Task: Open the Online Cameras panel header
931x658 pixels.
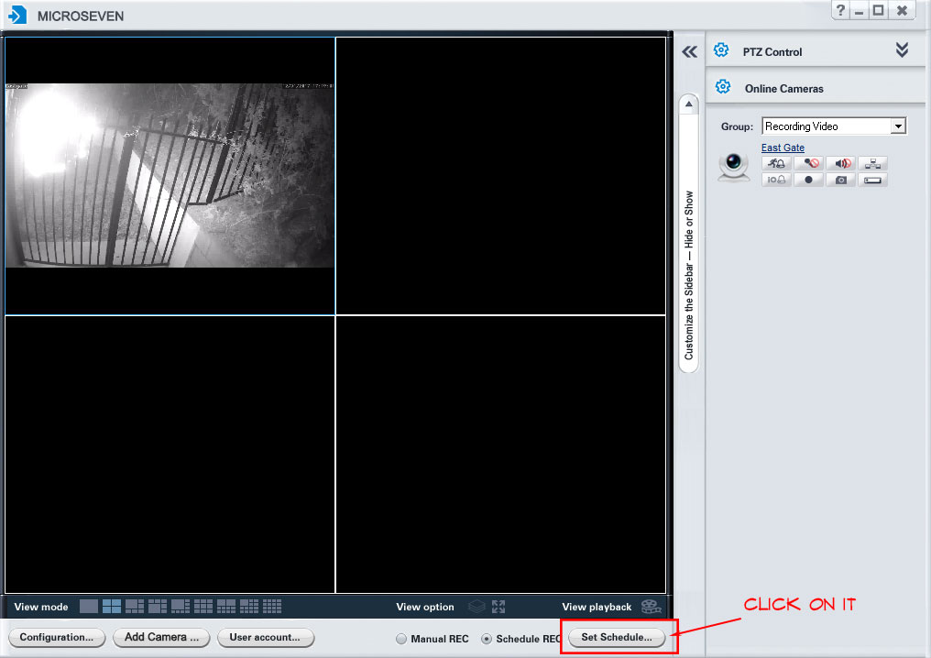Action: click(816, 87)
